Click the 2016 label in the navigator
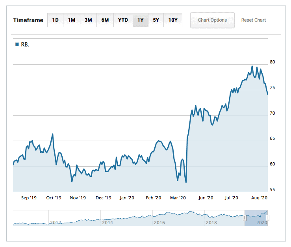Screen dimensions: 291x247 [x=159, y=223]
